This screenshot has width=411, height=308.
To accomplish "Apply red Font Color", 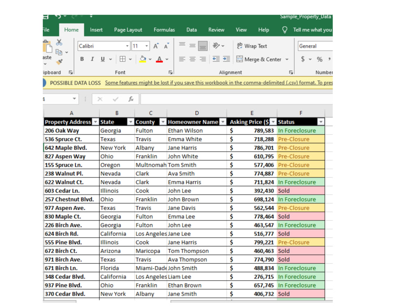I will [159, 59].
